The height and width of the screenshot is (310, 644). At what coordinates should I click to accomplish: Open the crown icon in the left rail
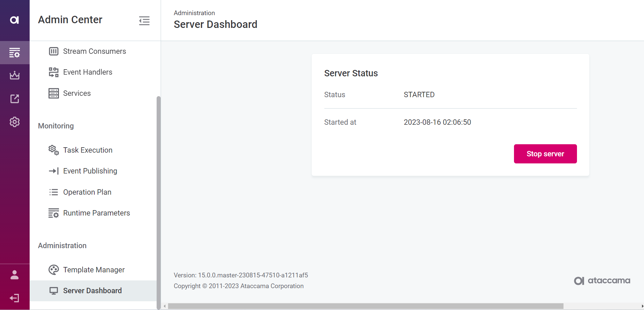(x=14, y=75)
